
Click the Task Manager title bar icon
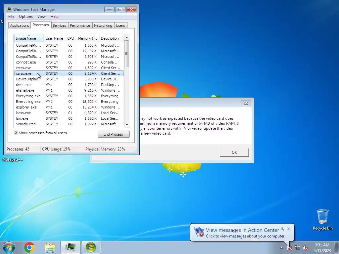click(9, 9)
